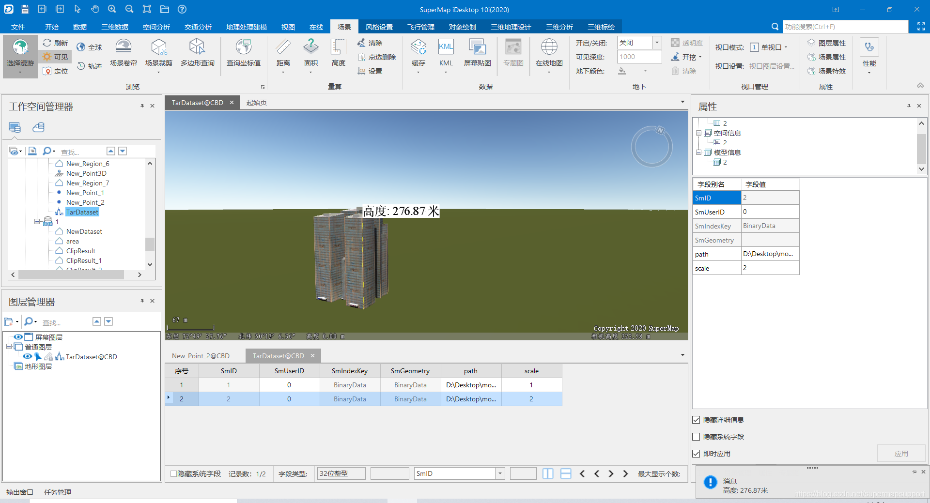
Task: Collapse the 空间信息 node
Action: [x=698, y=133]
